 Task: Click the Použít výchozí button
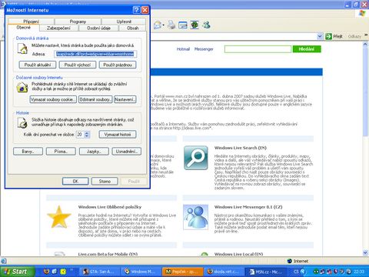78,65
